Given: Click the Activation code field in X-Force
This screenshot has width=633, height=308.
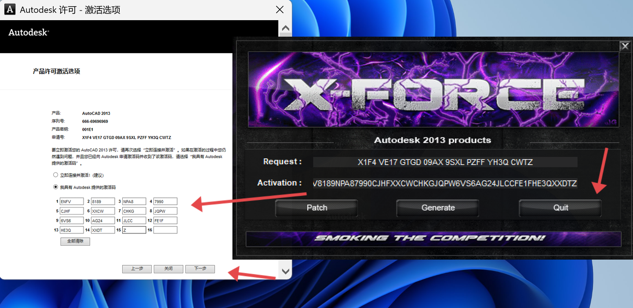Looking at the screenshot, I should pyautogui.click(x=445, y=183).
